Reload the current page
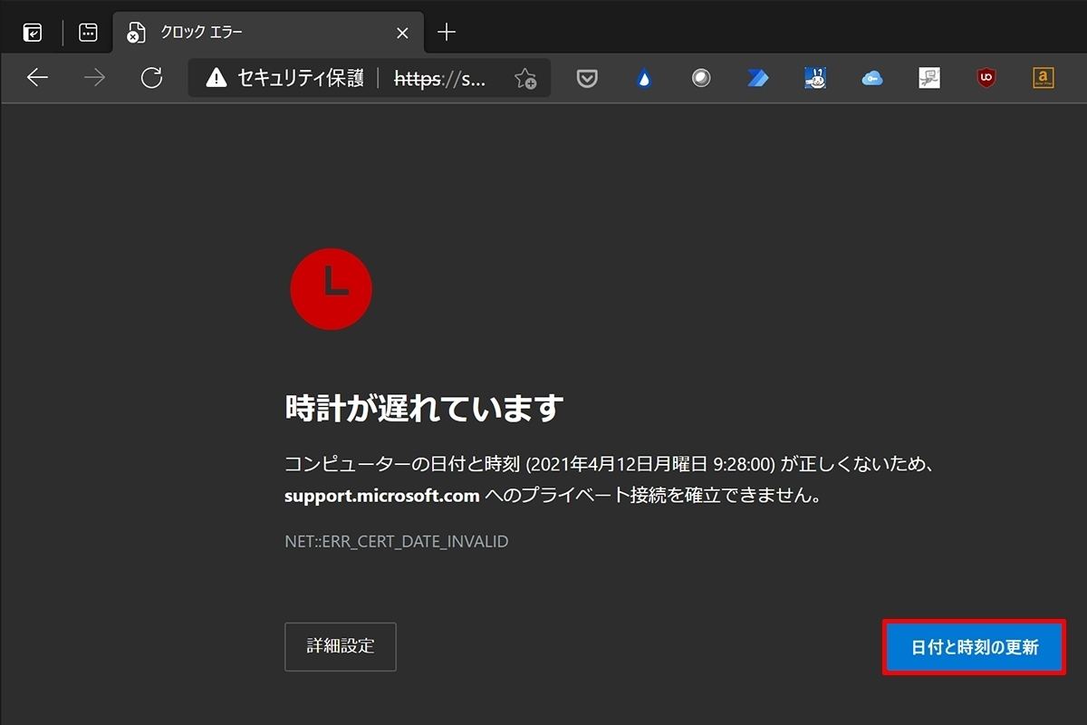The height and width of the screenshot is (725, 1087). tap(151, 78)
